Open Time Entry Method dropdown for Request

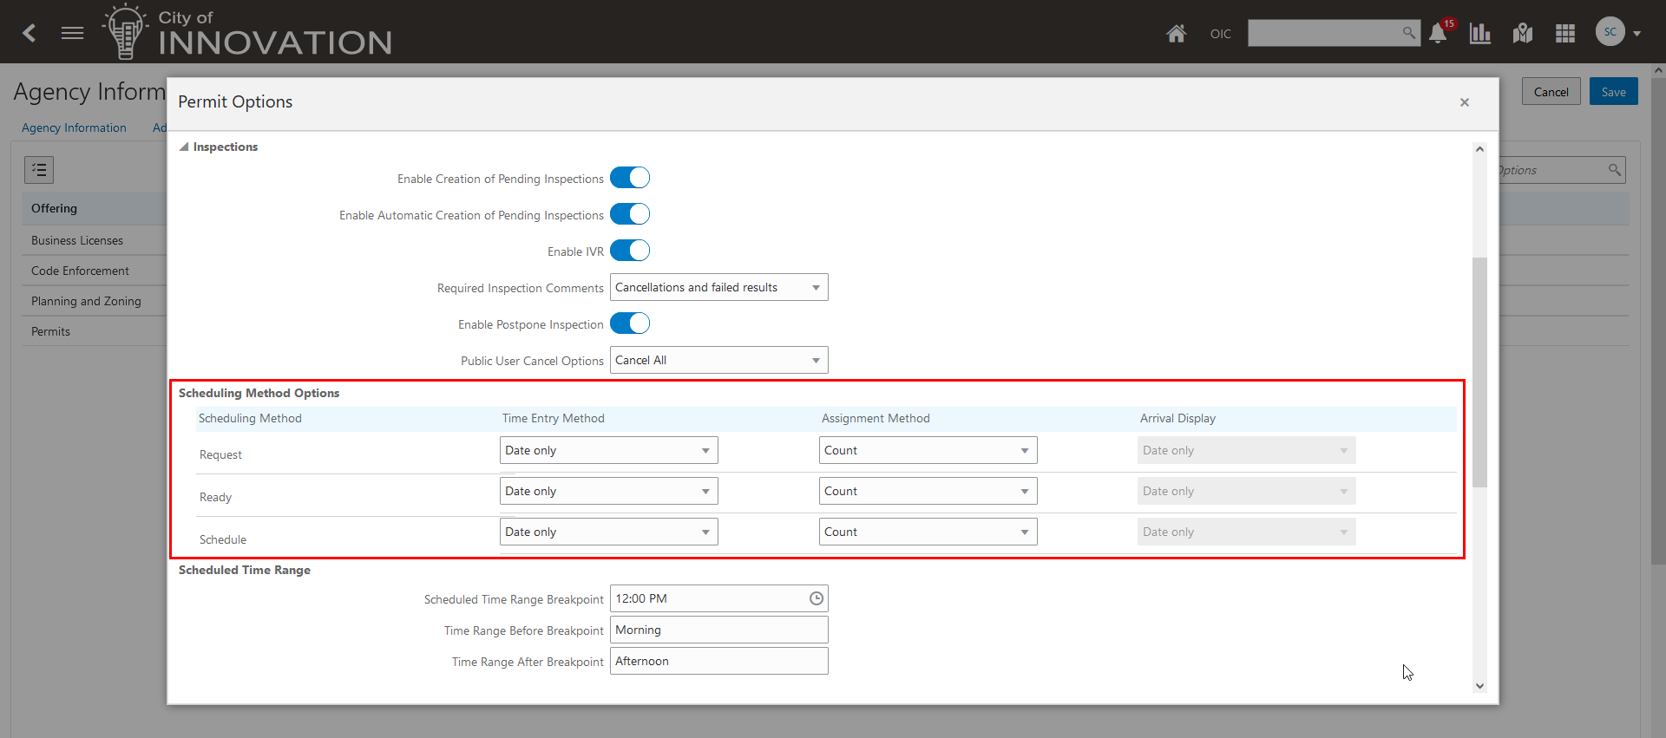[x=608, y=450]
